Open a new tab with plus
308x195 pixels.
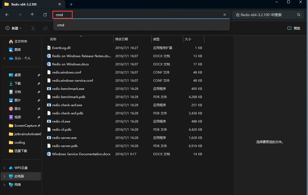[x=71, y=4]
